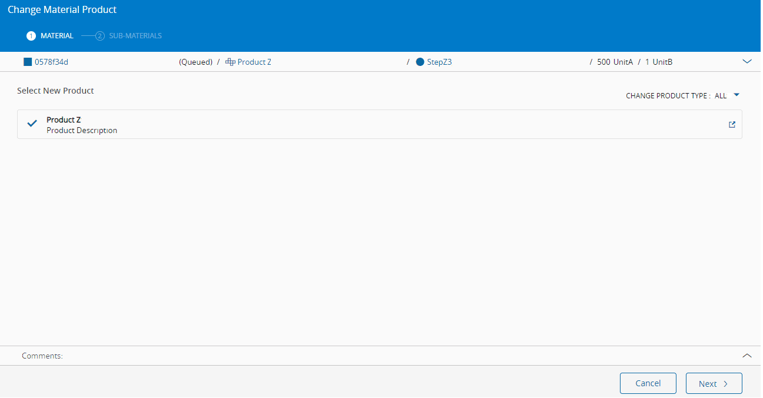Open the Change Product Type dropdown arrow
Image resolution: width=763 pixels, height=398 pixels.
click(736, 95)
